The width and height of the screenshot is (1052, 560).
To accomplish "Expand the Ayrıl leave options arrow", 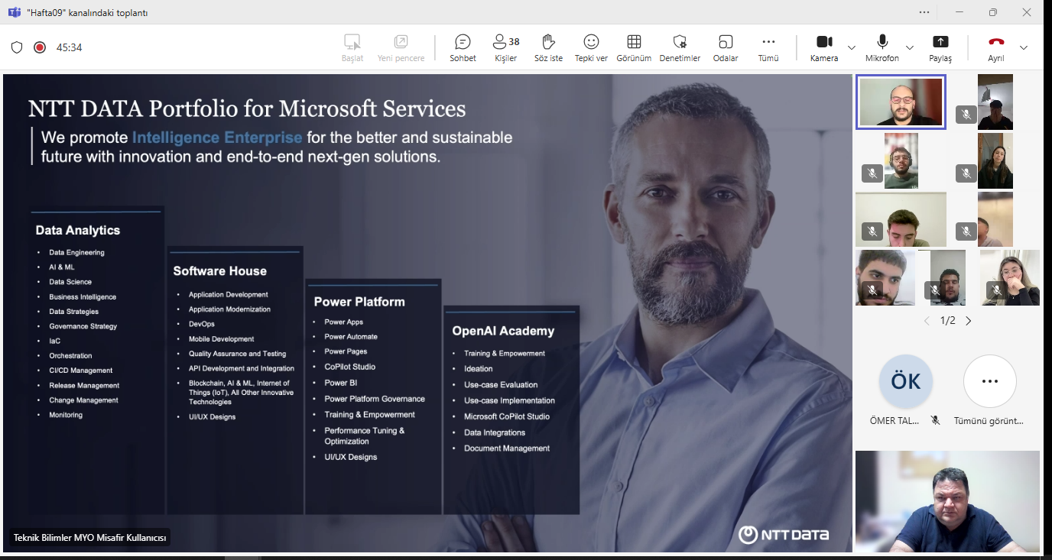I will click(1024, 47).
